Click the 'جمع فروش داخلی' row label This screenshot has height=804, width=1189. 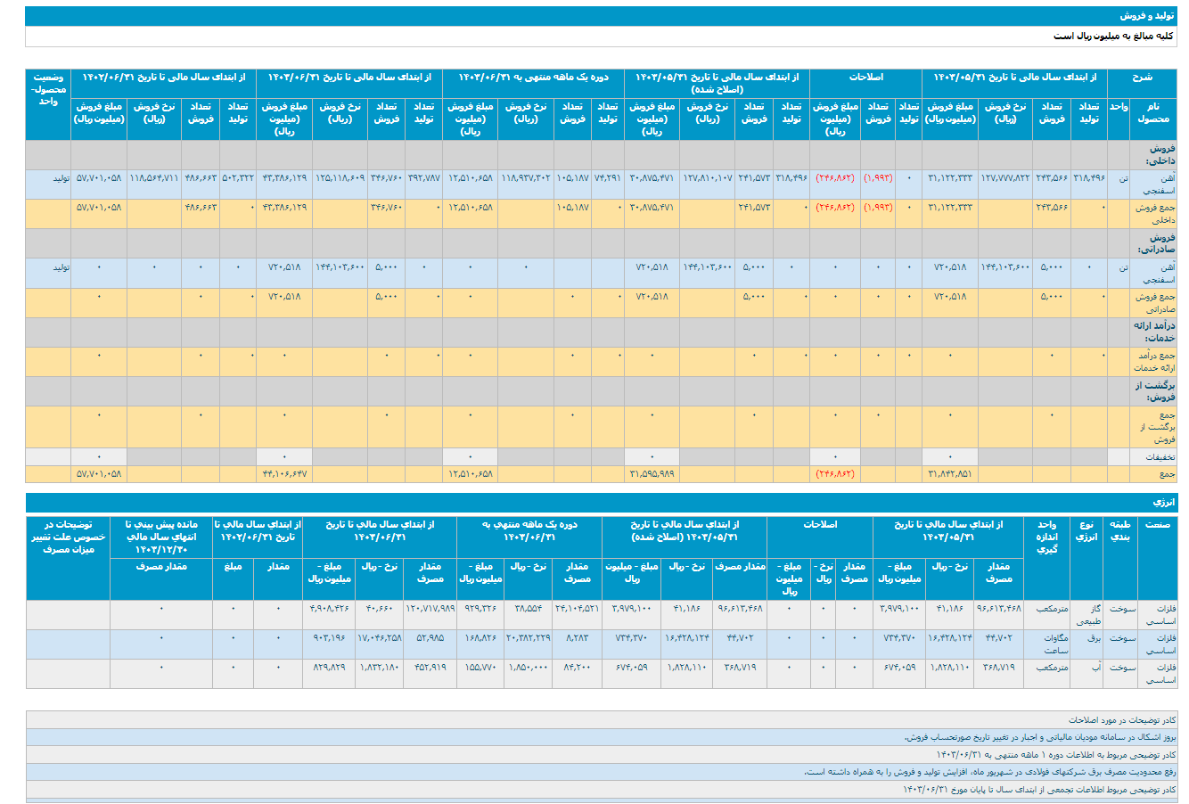tap(1155, 213)
